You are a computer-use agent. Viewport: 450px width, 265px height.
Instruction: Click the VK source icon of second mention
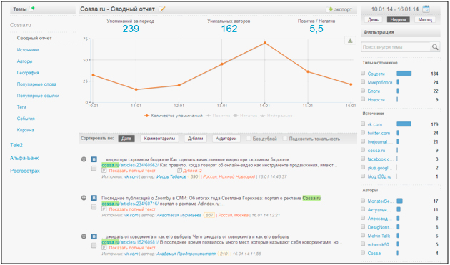[x=94, y=198]
